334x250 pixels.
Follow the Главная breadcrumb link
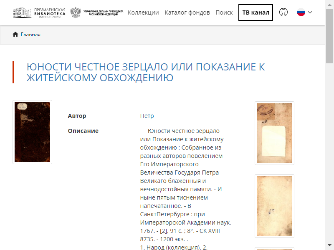pos(30,35)
